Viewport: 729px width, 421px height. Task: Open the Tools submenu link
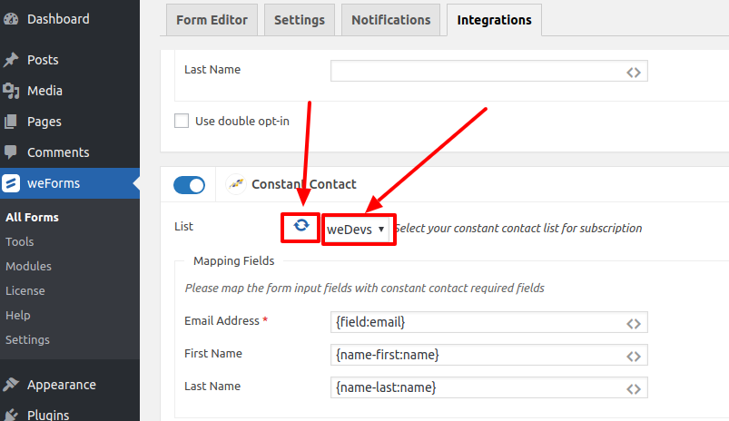click(x=20, y=241)
